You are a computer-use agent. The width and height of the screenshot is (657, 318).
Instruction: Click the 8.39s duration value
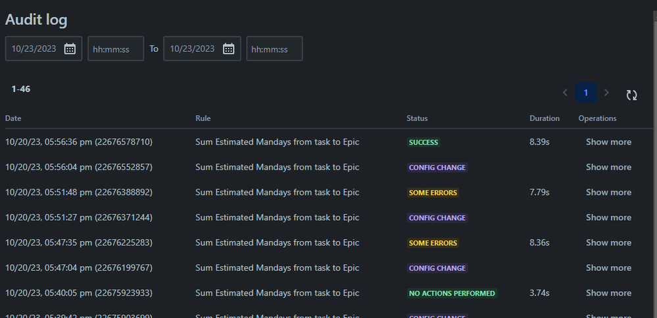(x=539, y=142)
